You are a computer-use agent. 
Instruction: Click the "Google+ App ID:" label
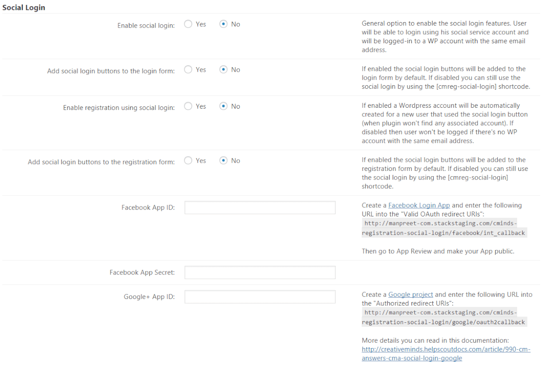(149, 297)
